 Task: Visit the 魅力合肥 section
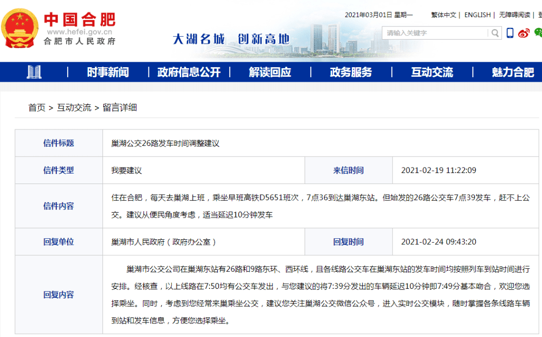(x=513, y=72)
